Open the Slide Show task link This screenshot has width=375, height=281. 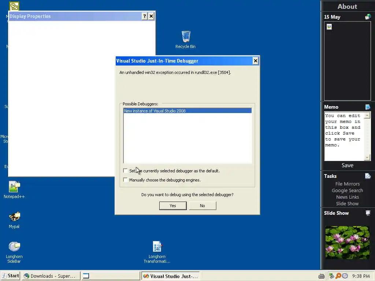tap(347, 203)
